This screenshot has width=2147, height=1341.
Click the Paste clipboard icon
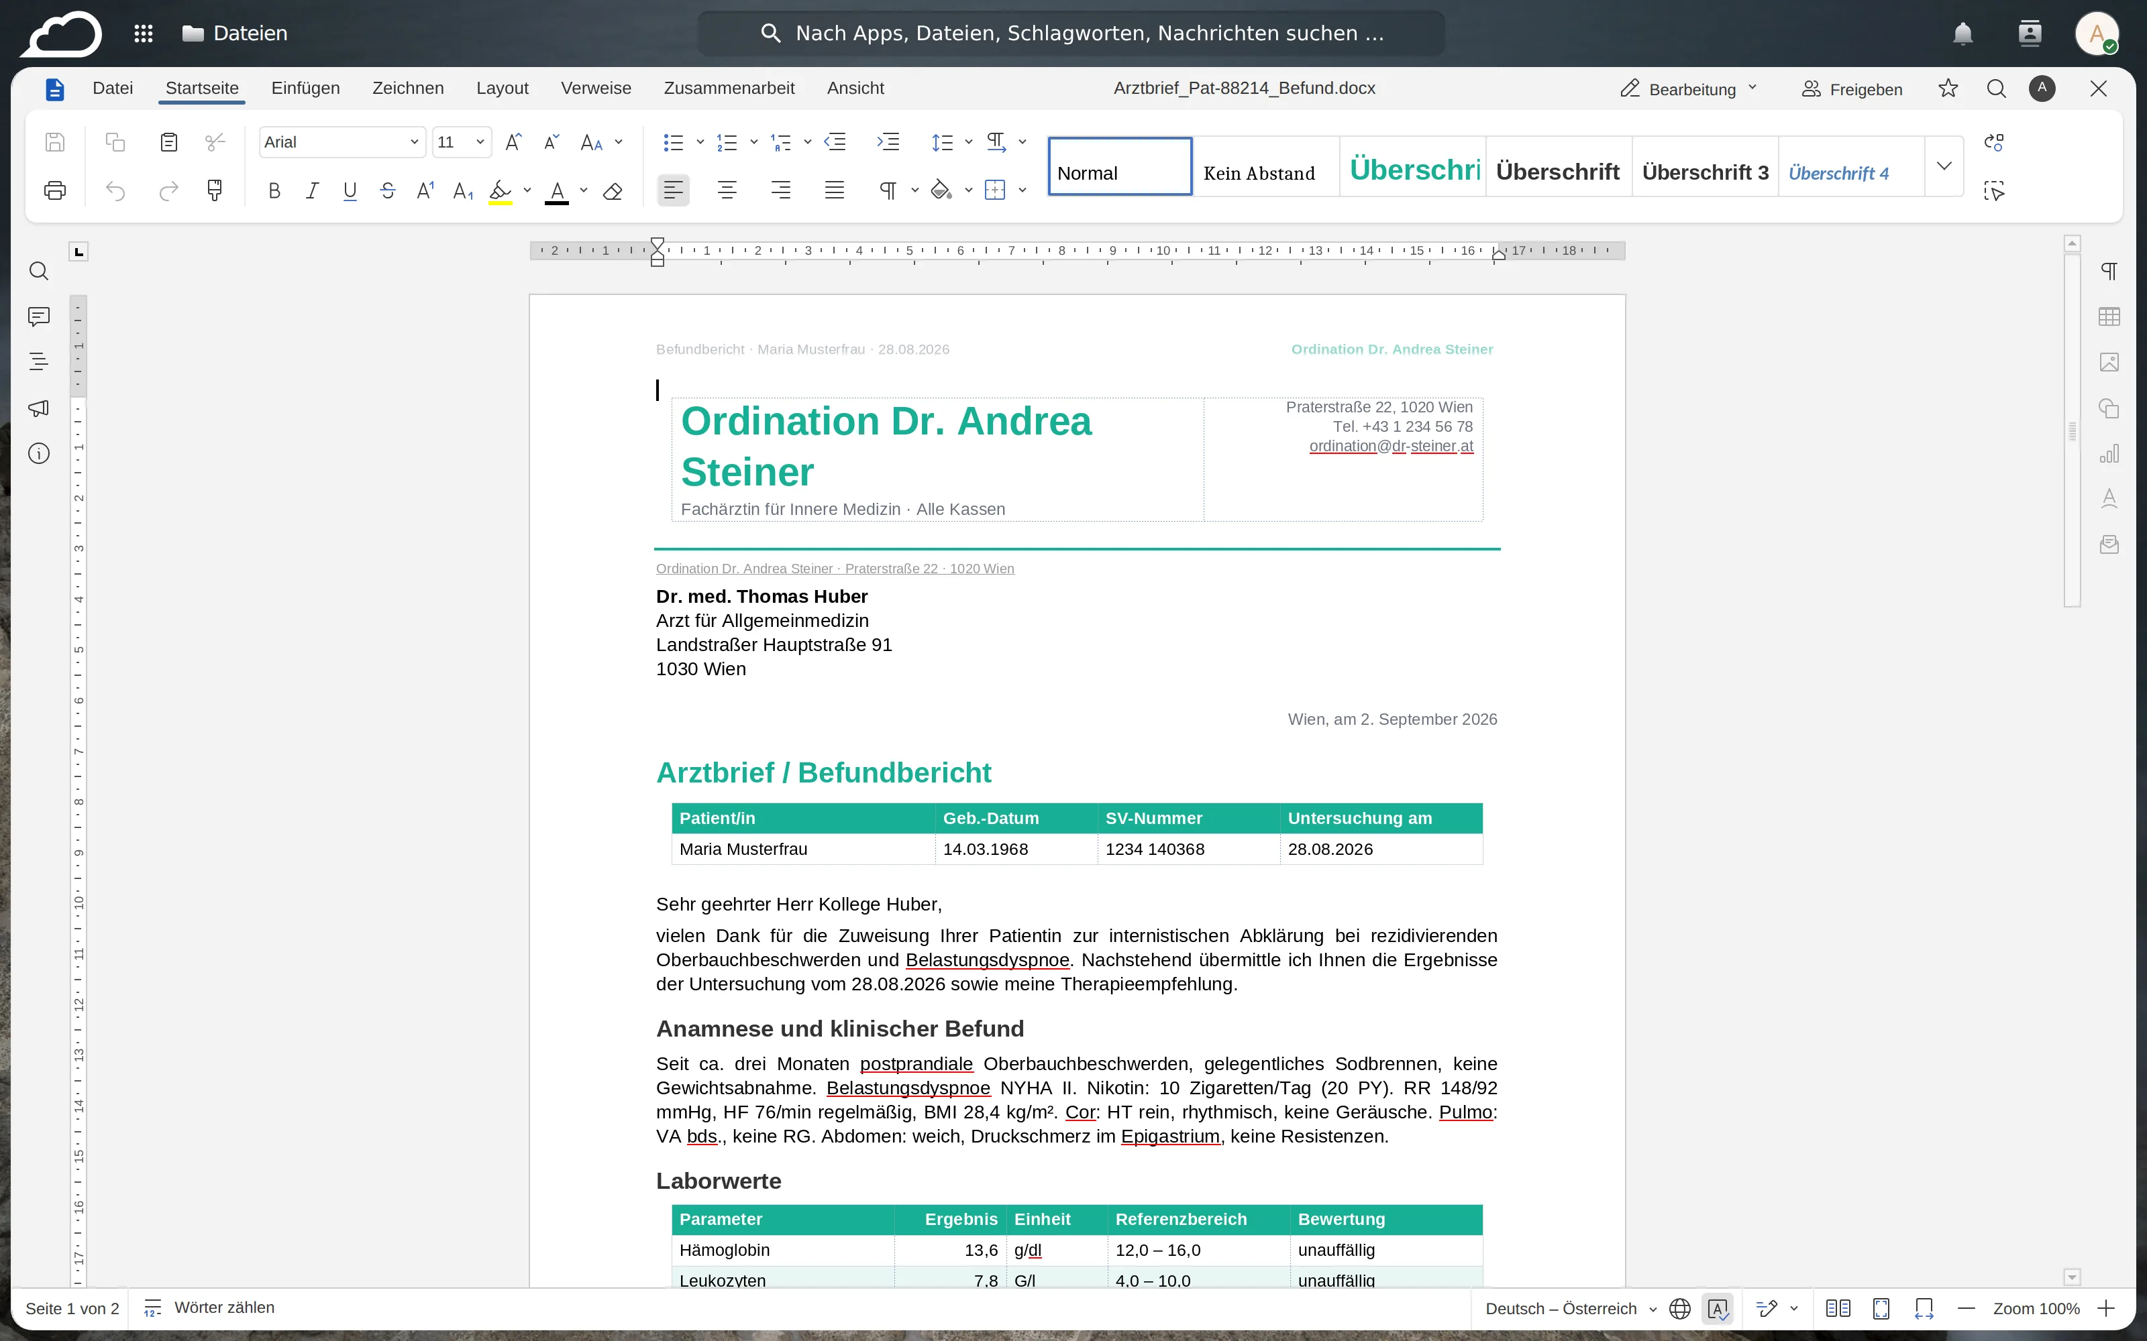click(x=168, y=142)
